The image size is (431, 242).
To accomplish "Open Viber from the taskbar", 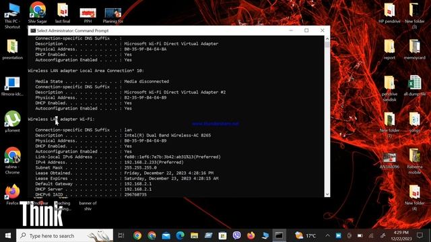I will tap(236, 235).
